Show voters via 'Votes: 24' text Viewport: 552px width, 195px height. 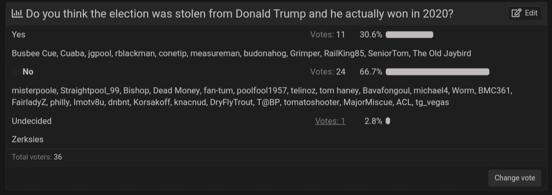click(x=328, y=72)
